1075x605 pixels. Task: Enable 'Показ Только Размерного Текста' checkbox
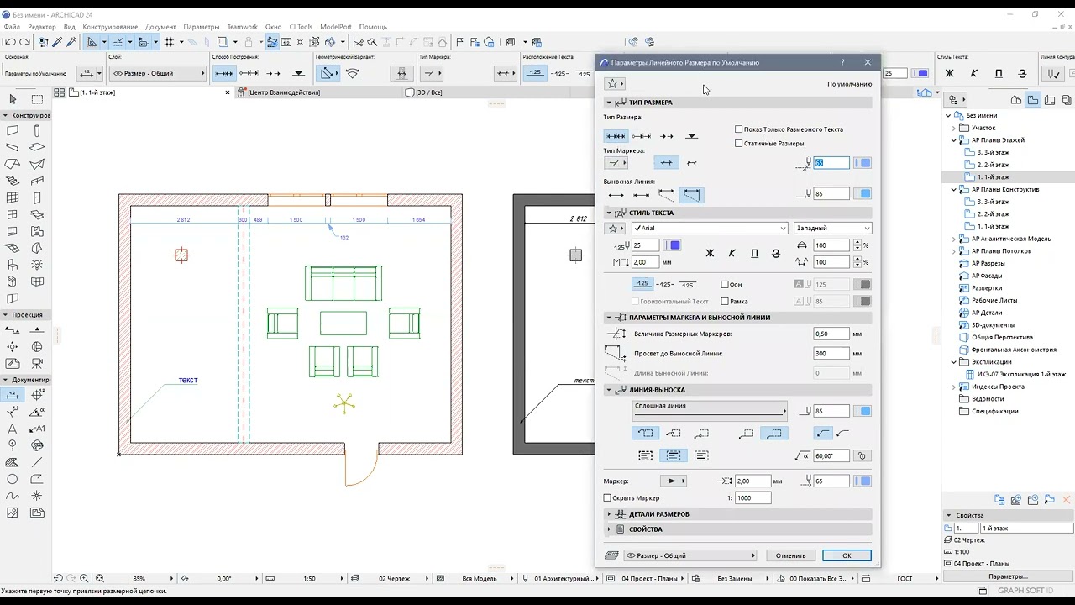click(x=739, y=129)
